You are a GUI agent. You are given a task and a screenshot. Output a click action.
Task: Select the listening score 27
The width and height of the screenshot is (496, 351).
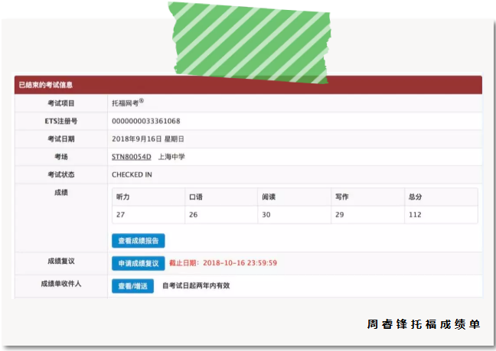[x=120, y=215]
